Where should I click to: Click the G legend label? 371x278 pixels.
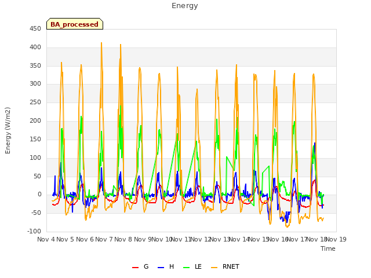(146, 266)
